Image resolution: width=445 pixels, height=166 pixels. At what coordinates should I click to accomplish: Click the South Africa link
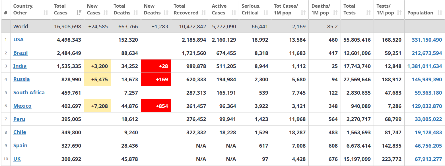click(x=29, y=93)
